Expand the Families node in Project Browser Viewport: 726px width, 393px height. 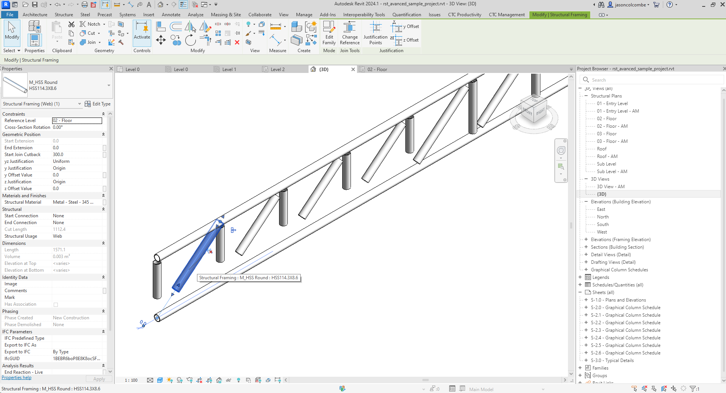click(580, 368)
